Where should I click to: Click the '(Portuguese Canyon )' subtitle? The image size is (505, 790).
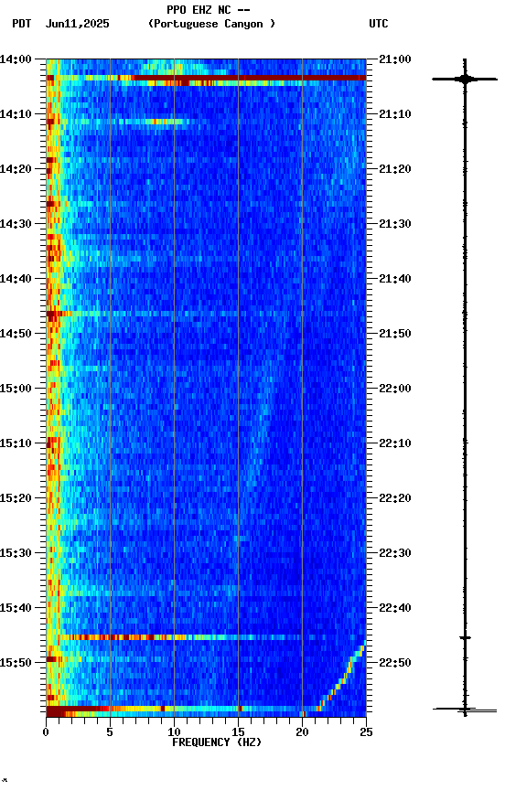[x=211, y=24]
